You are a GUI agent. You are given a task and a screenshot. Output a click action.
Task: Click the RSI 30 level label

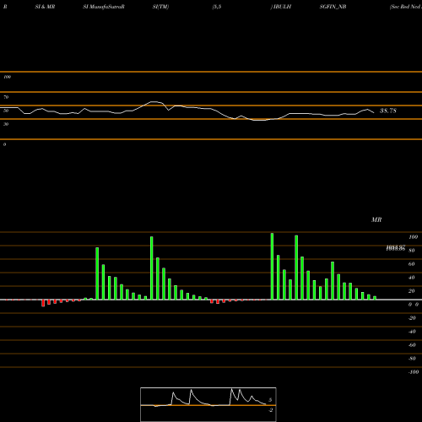pos(6,124)
